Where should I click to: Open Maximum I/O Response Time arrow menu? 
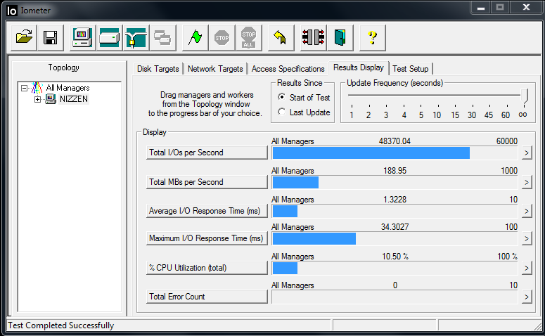527,238
